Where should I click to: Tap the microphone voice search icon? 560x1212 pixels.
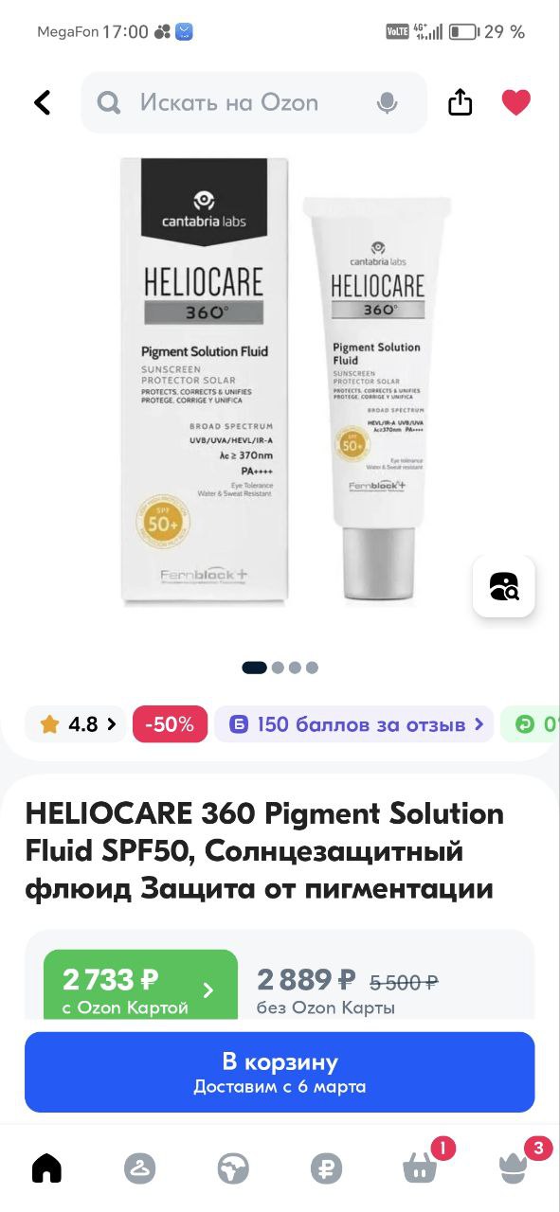(387, 102)
